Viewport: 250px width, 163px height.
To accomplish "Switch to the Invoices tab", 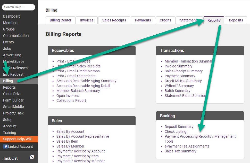I will [x=87, y=20].
